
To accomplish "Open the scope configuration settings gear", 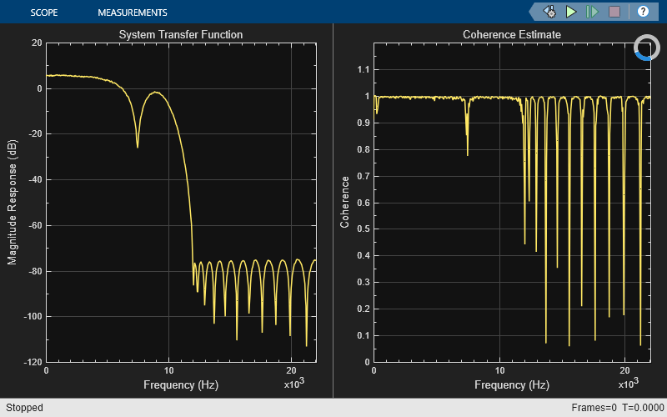I will coord(549,12).
